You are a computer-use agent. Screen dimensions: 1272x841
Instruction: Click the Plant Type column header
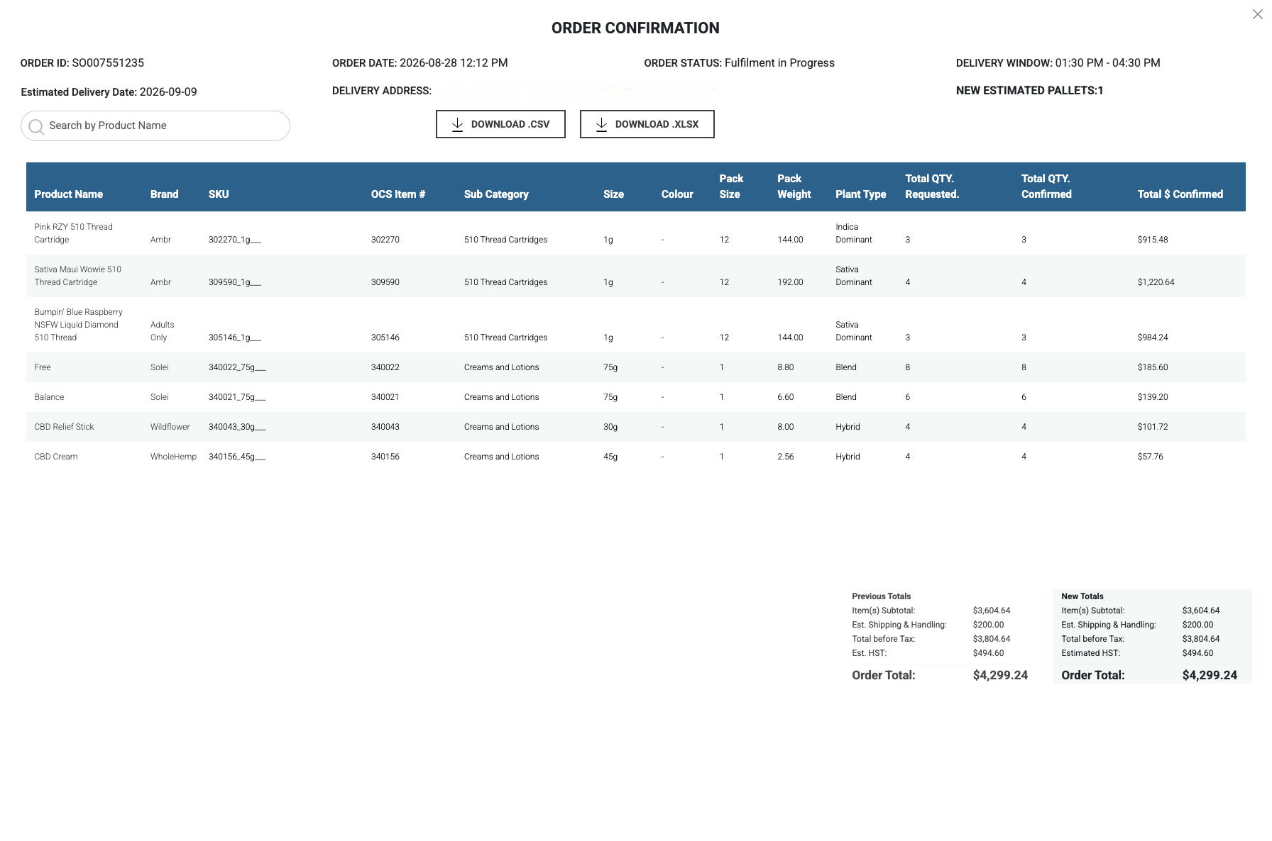point(861,194)
